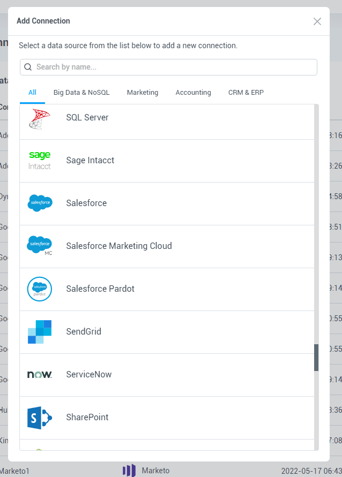Pick the Salesforce Pardot text label
This screenshot has height=477, width=342.
click(x=100, y=289)
